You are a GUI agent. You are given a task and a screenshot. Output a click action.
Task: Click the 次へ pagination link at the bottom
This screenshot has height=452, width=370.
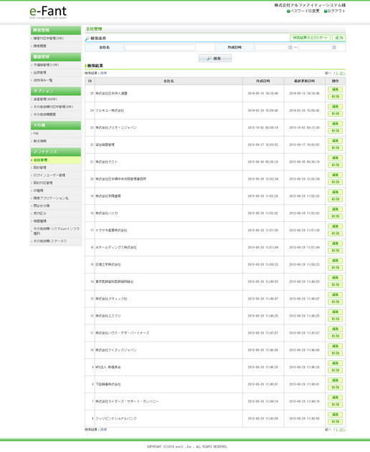coord(342,430)
